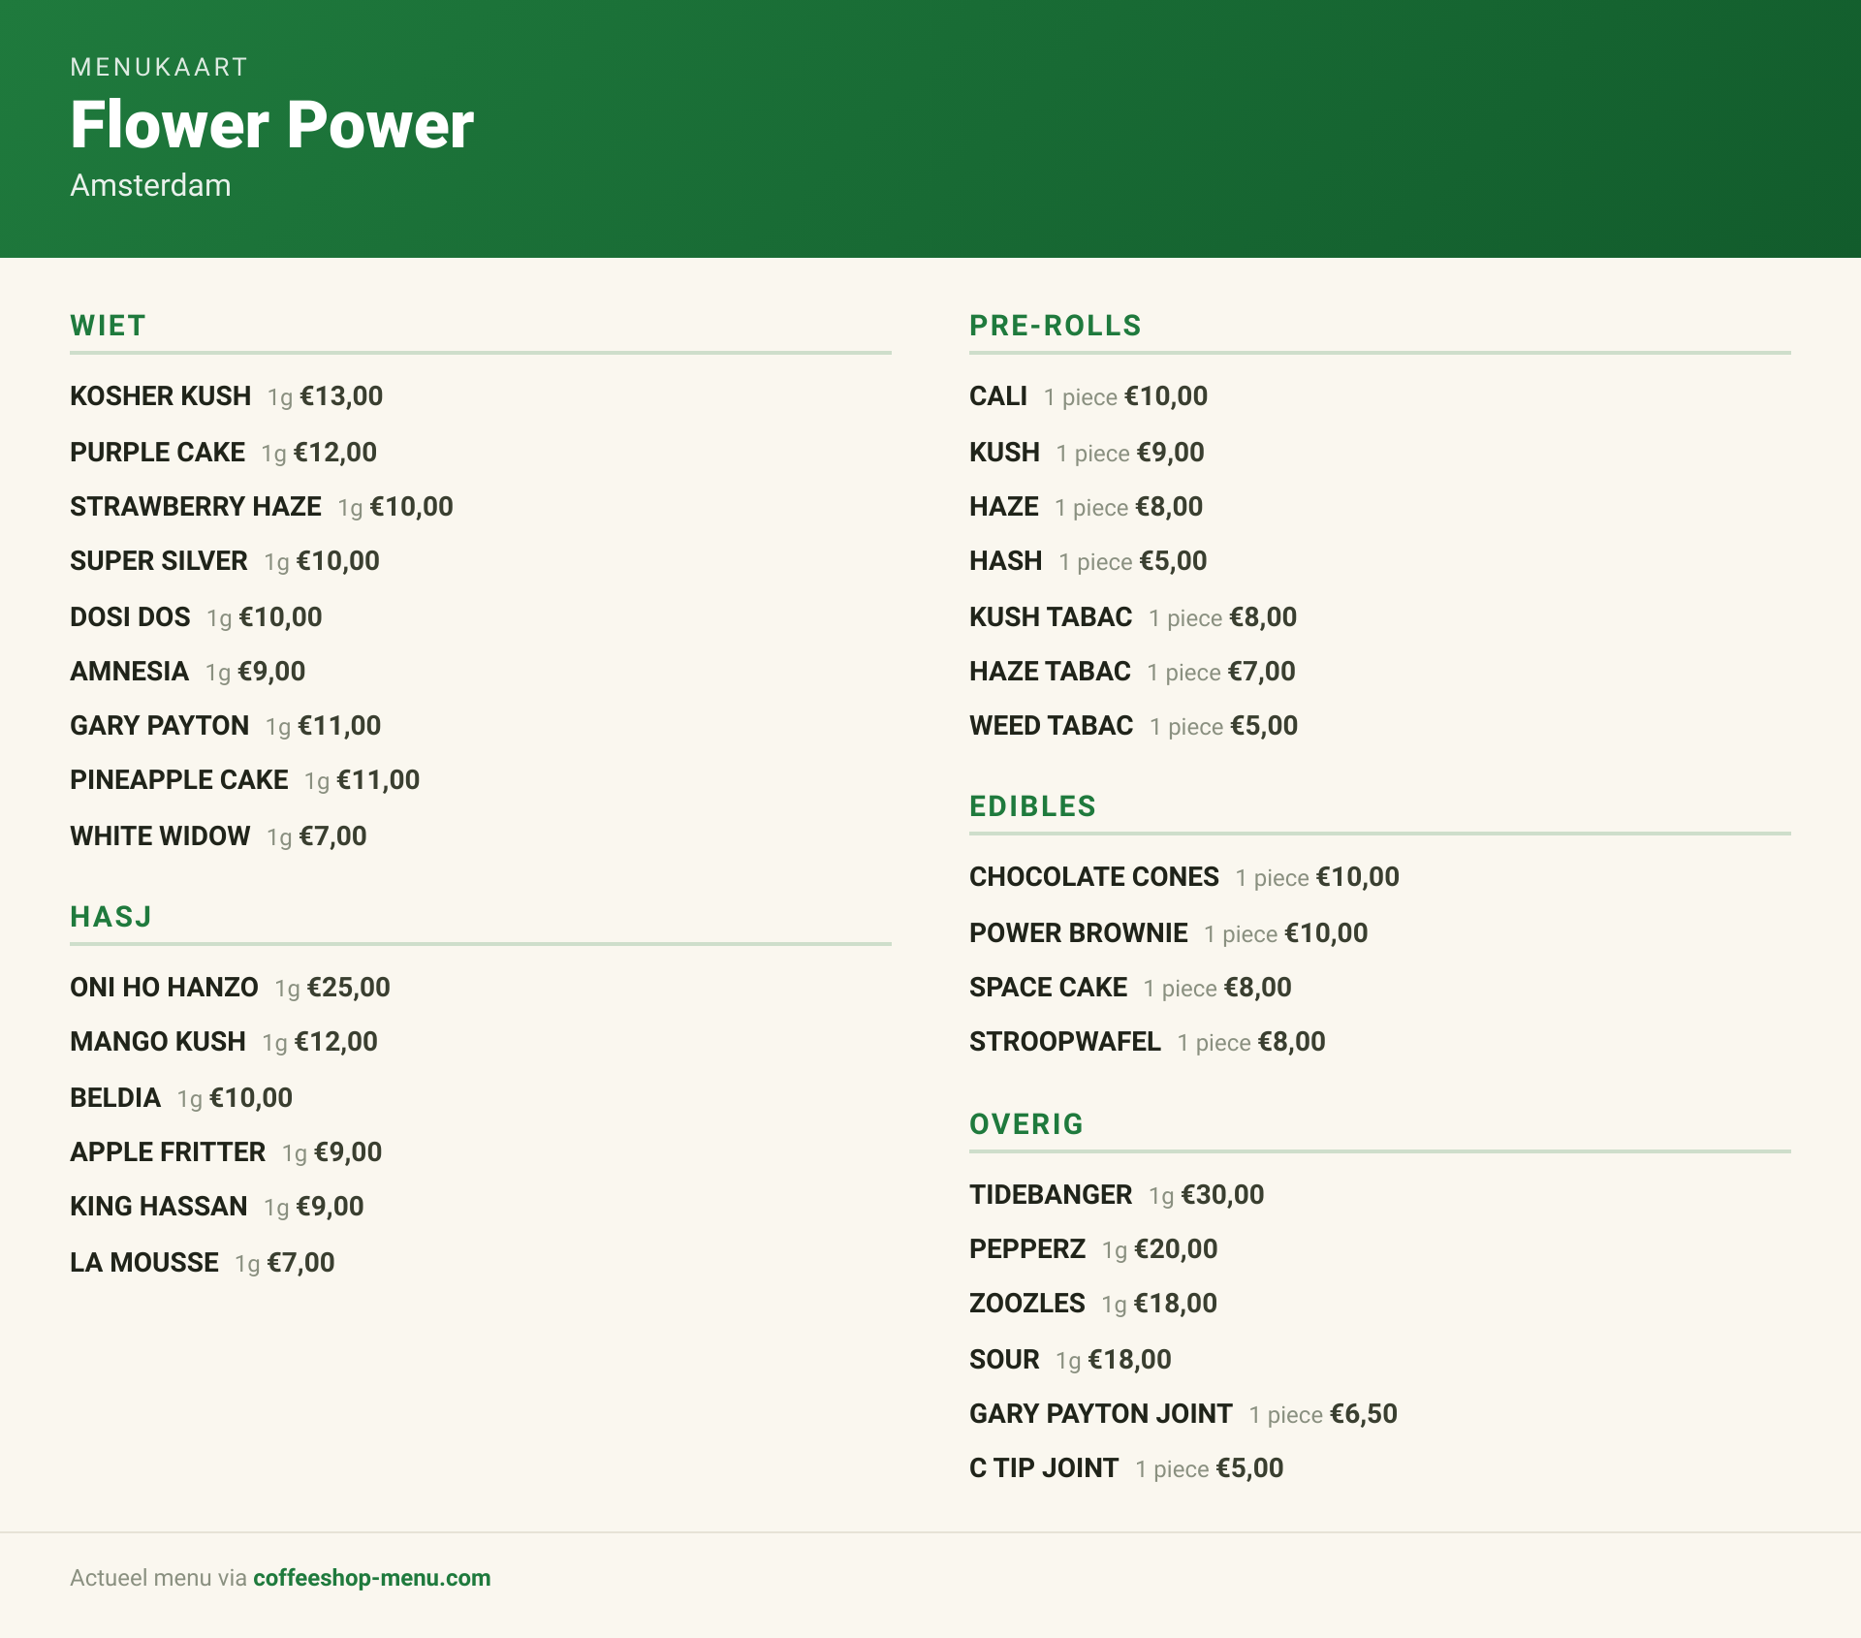Click the PURPLE CAKE menu item
This screenshot has width=1861, height=1638.
(x=224, y=453)
